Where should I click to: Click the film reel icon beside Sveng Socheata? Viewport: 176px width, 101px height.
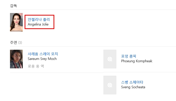pos(110,85)
